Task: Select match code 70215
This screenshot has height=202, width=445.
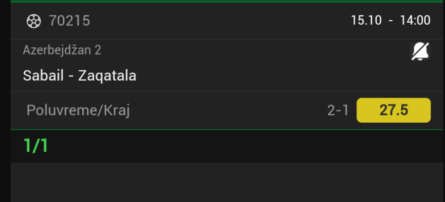Action: tap(69, 21)
